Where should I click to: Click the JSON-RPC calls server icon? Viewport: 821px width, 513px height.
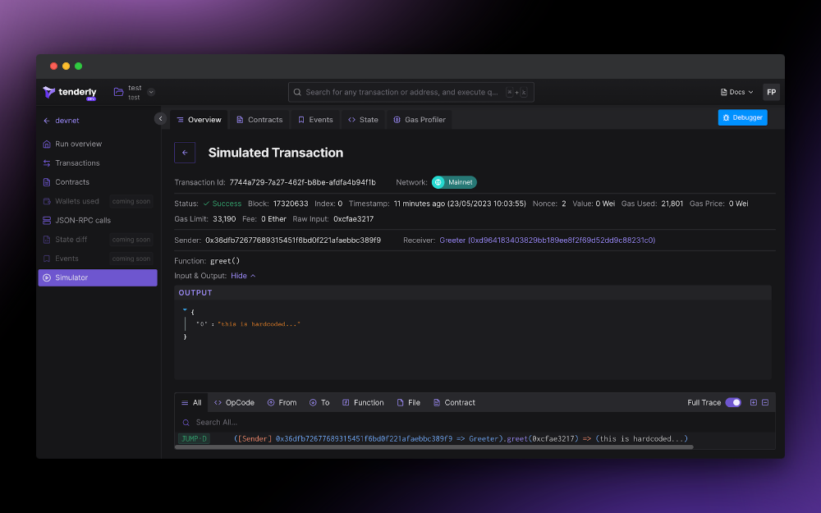[x=47, y=220]
